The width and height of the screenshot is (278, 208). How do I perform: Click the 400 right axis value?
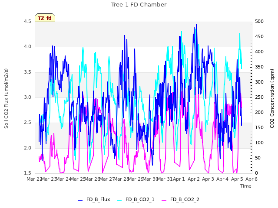point(259,52)
